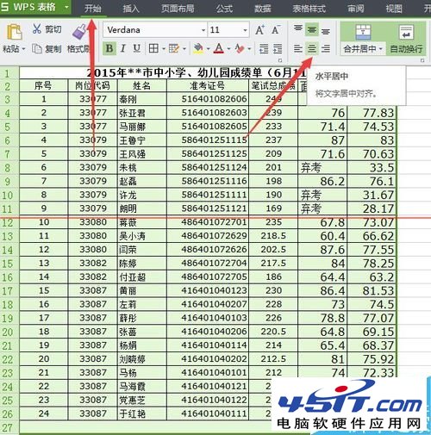Image resolution: width=431 pixels, height=435 pixels.
Task: Open the borders grid icon
Action: tap(153, 48)
